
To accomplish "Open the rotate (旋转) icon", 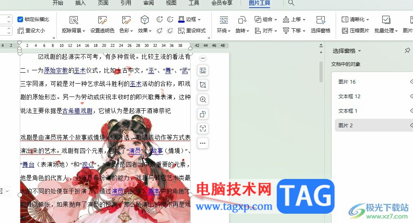I will tap(242, 20).
